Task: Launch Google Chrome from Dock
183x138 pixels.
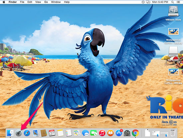Action: point(135,133)
